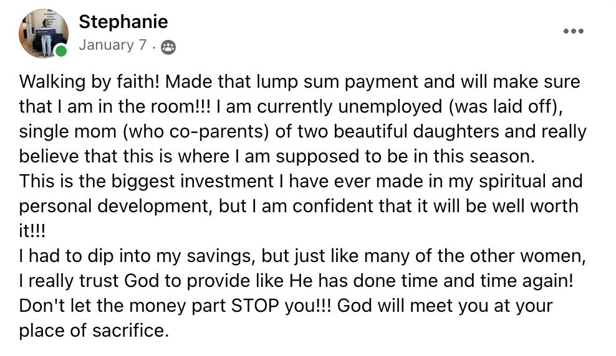Image resolution: width=616 pixels, height=356 pixels.
Task: Click the green online status dot
Action: 61,51
